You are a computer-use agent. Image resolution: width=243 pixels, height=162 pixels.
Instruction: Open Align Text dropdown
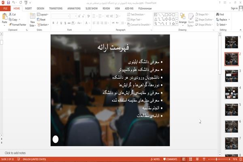[134, 19]
